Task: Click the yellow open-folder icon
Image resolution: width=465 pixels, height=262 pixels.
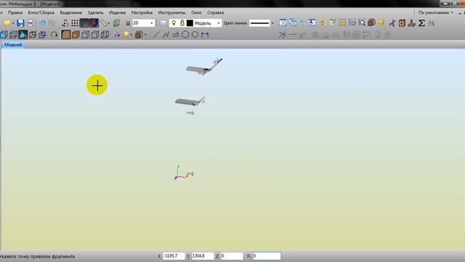Action: tap(7, 23)
